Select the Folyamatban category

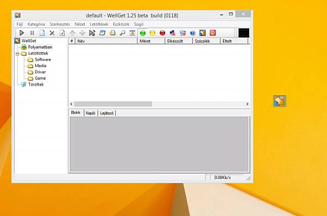click(x=40, y=47)
